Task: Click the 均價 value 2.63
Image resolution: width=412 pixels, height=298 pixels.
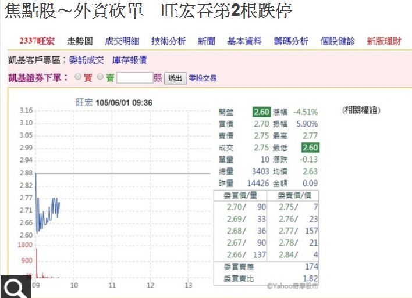Action: [310, 171]
